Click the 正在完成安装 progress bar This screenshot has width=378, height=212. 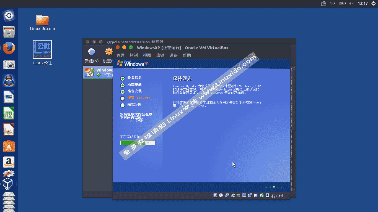click(x=138, y=143)
